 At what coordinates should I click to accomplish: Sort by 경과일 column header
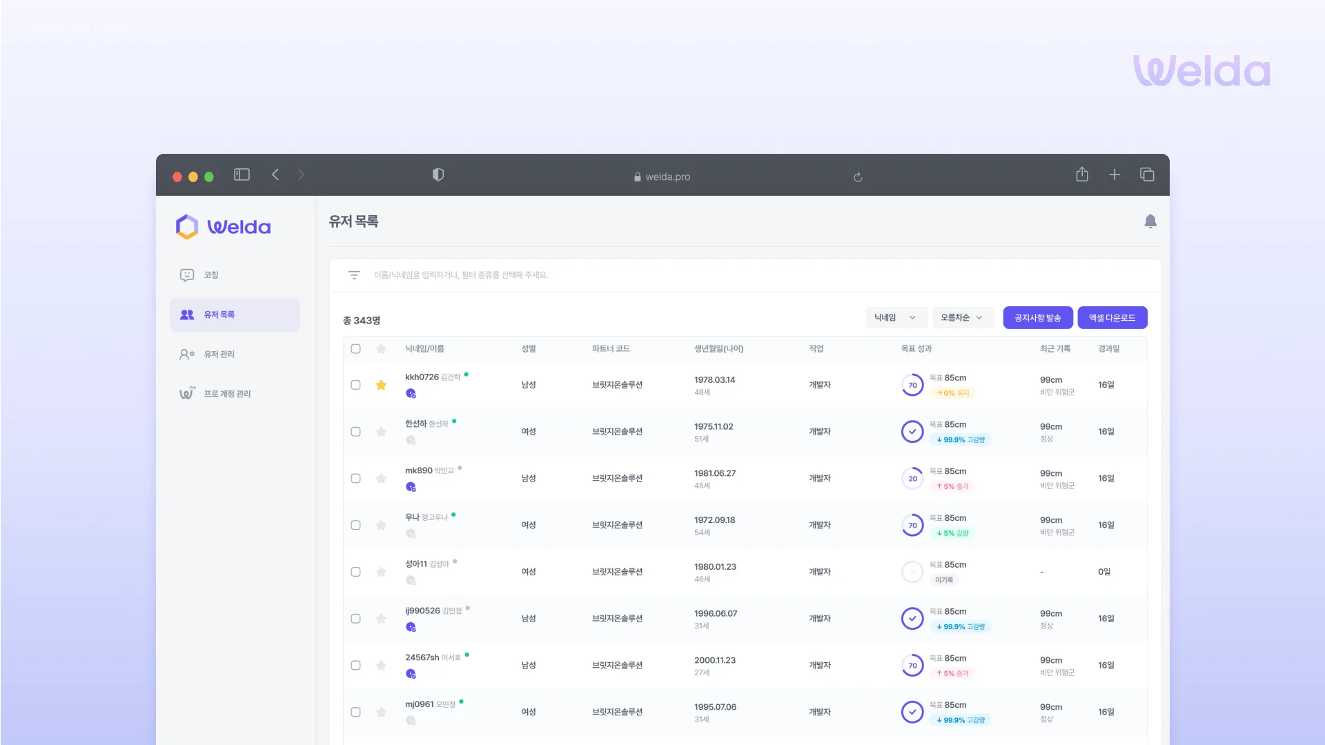[x=1109, y=349]
